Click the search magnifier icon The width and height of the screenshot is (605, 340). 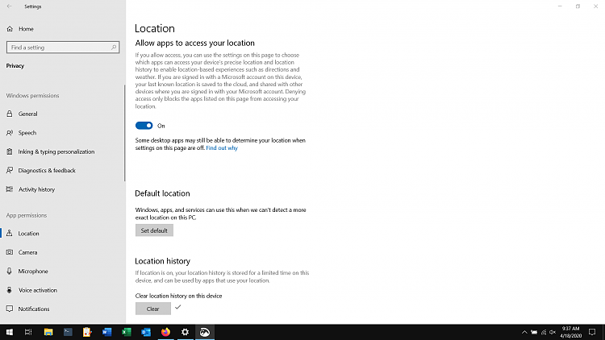(x=114, y=48)
